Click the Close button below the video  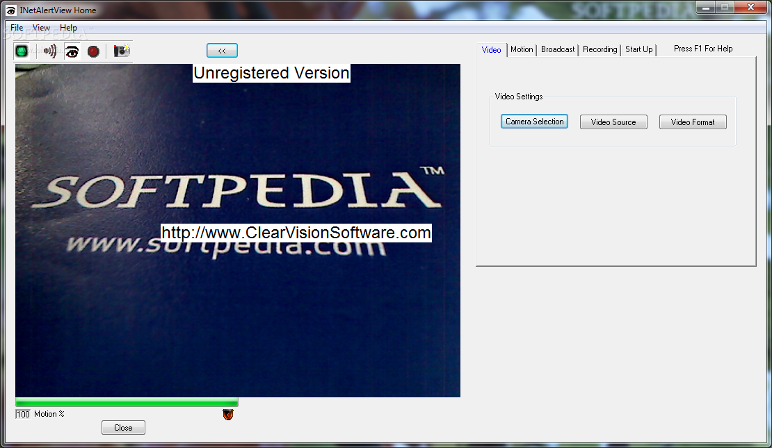pyautogui.click(x=123, y=428)
